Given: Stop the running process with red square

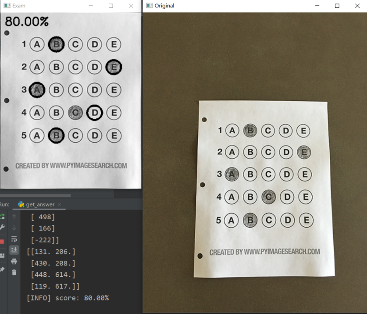Looking at the screenshot, I should pyautogui.click(x=2, y=241).
